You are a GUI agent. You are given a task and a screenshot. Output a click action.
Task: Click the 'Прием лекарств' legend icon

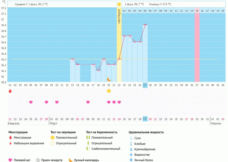(38, 160)
